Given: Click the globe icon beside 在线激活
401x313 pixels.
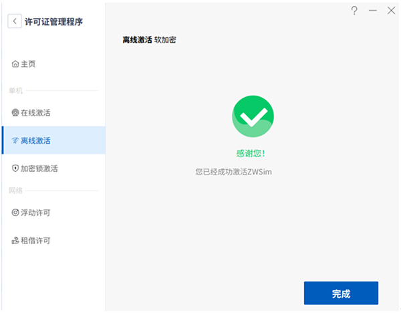Looking at the screenshot, I should [15, 112].
